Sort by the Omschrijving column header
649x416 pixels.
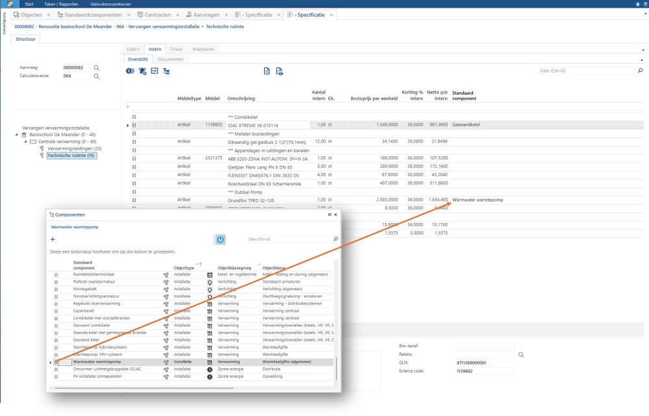tap(241, 98)
